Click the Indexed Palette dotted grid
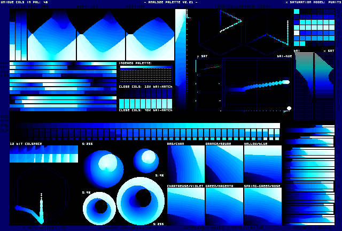The height and width of the screenshot is (231, 342). 145,74
